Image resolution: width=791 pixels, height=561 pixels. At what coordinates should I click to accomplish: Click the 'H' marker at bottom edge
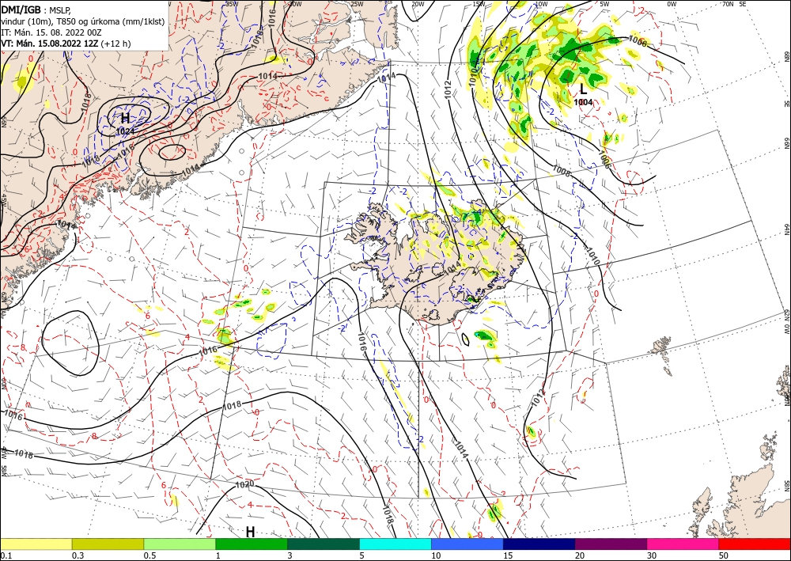[x=250, y=532]
